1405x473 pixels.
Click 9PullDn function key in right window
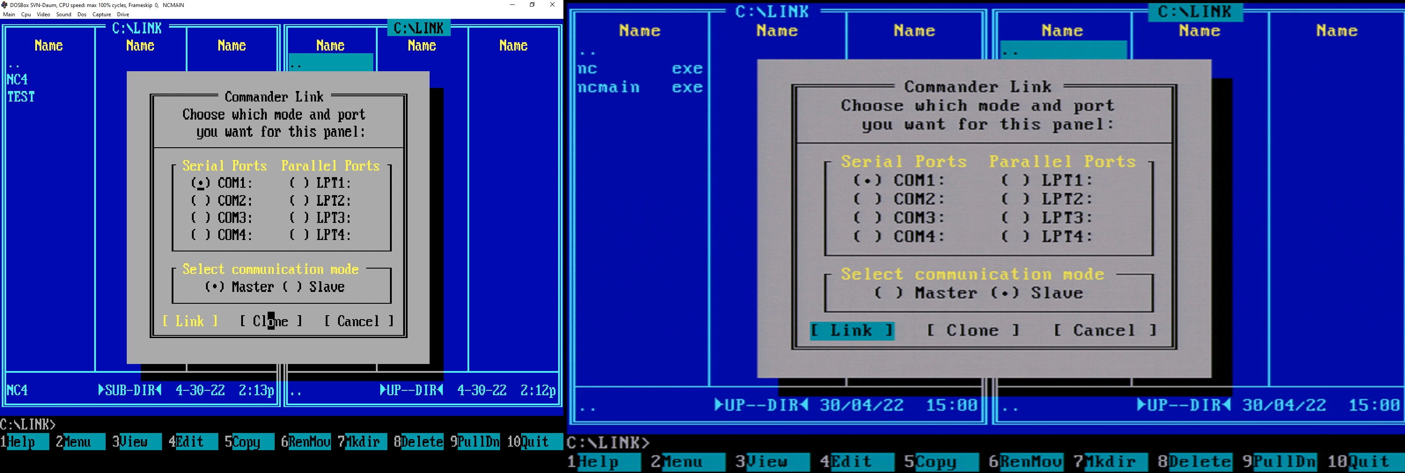point(1279,462)
